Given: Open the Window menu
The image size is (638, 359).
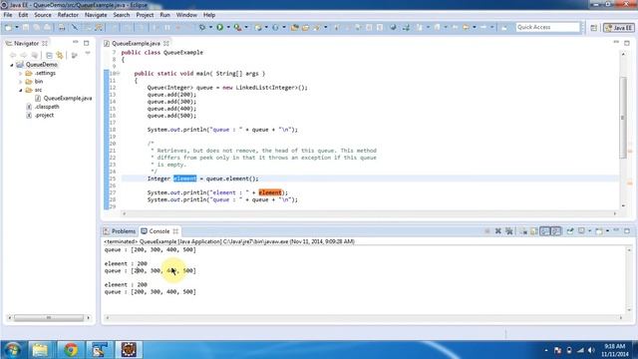Looking at the screenshot, I should pyautogui.click(x=186, y=15).
